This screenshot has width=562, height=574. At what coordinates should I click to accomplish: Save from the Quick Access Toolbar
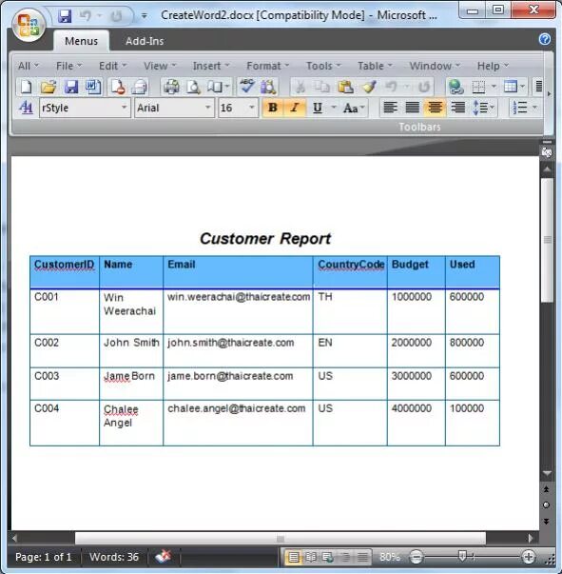65,16
